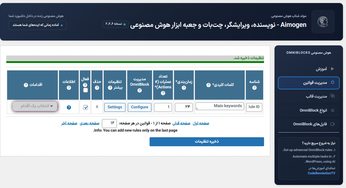The width and height of the screenshot is (346, 188).
Task: Toggle the header select-all فعال checkbox
Action: click(85, 90)
